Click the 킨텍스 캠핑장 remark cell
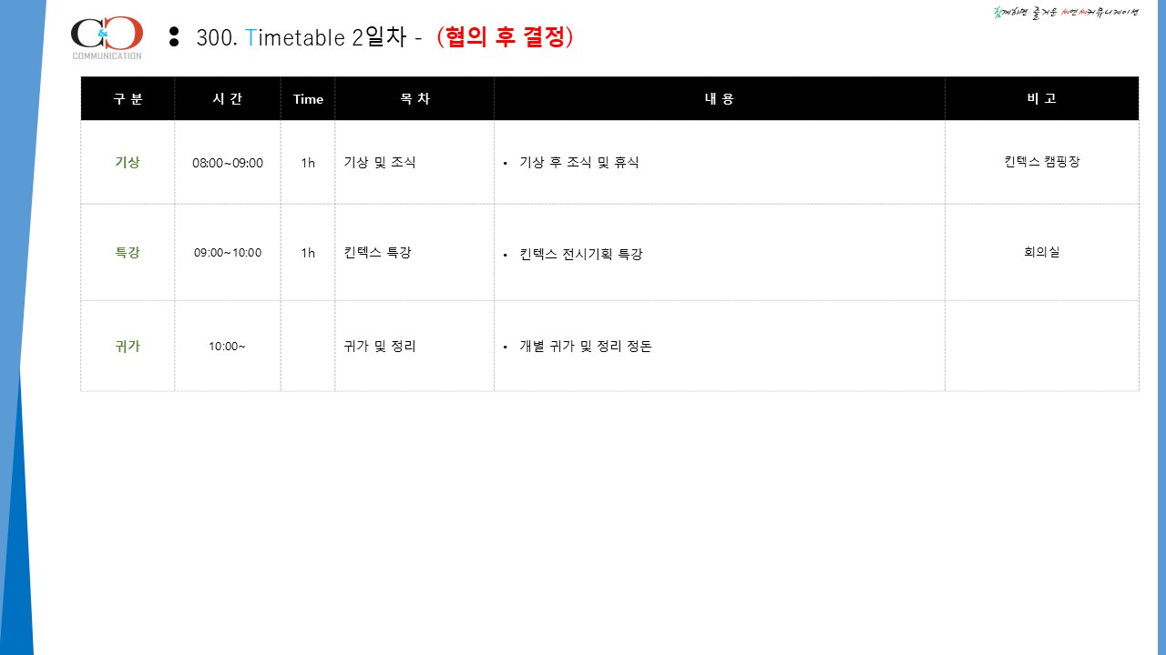This screenshot has width=1166, height=655. tap(1042, 162)
